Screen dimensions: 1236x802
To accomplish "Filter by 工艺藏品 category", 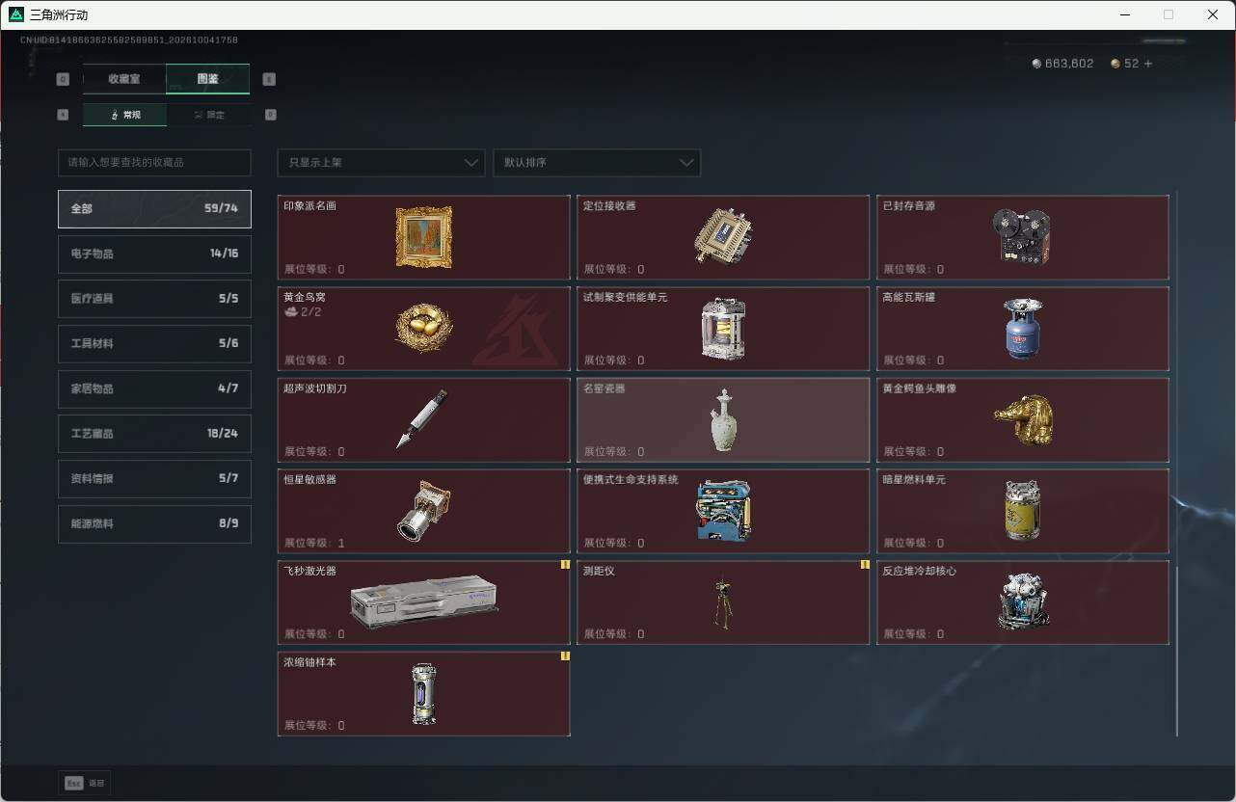I will coord(154,434).
